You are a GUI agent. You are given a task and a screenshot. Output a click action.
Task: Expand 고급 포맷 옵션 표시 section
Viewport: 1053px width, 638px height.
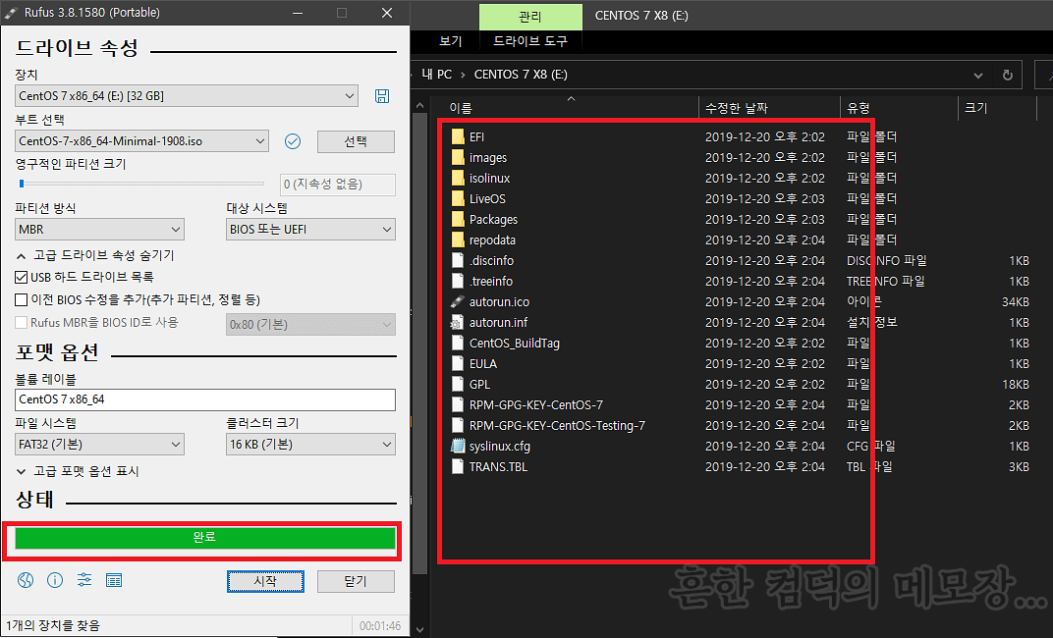coord(78,471)
